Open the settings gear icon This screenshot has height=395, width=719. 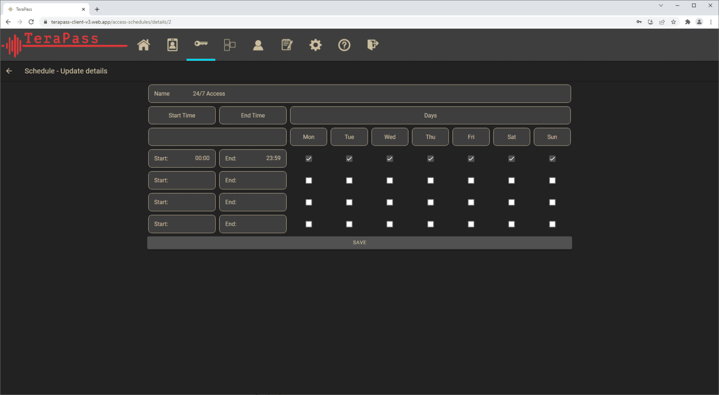(x=315, y=45)
